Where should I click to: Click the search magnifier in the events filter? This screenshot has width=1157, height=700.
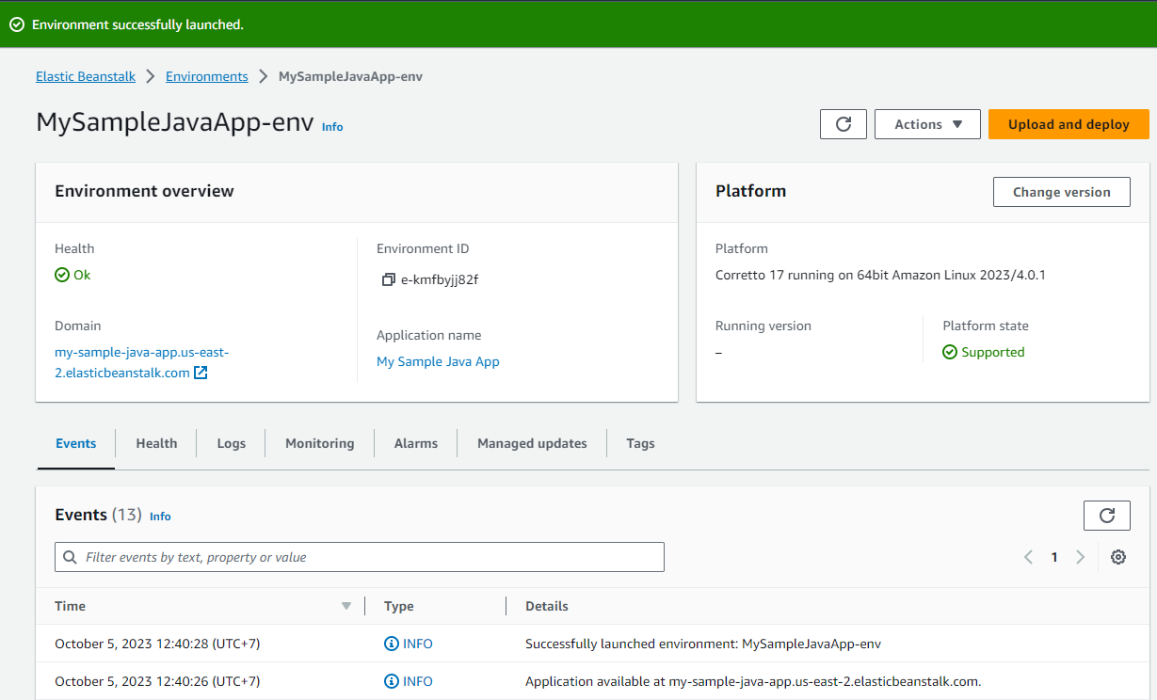pyautogui.click(x=70, y=557)
